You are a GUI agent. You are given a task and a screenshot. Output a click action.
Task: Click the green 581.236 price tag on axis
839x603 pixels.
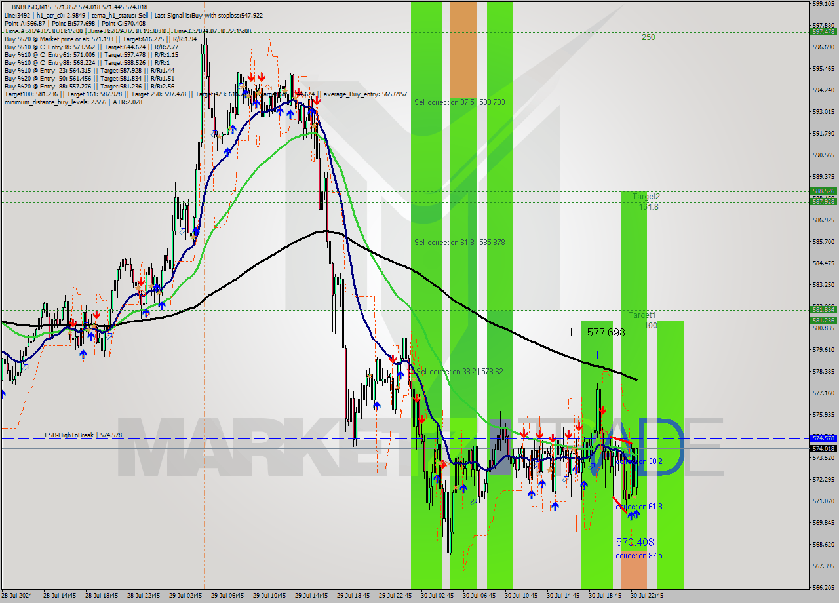[823, 321]
